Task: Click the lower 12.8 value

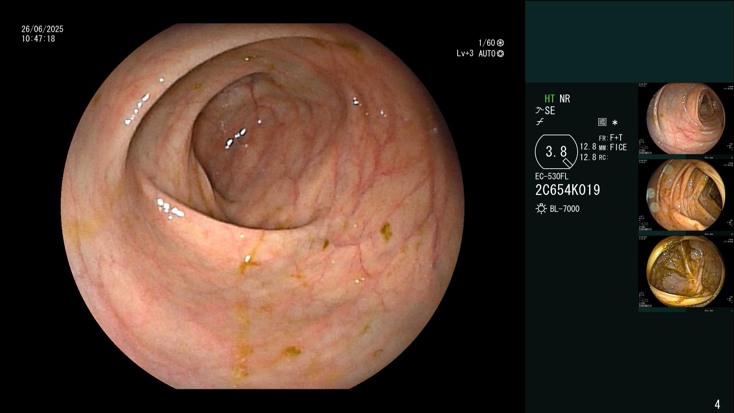Action: click(x=588, y=157)
